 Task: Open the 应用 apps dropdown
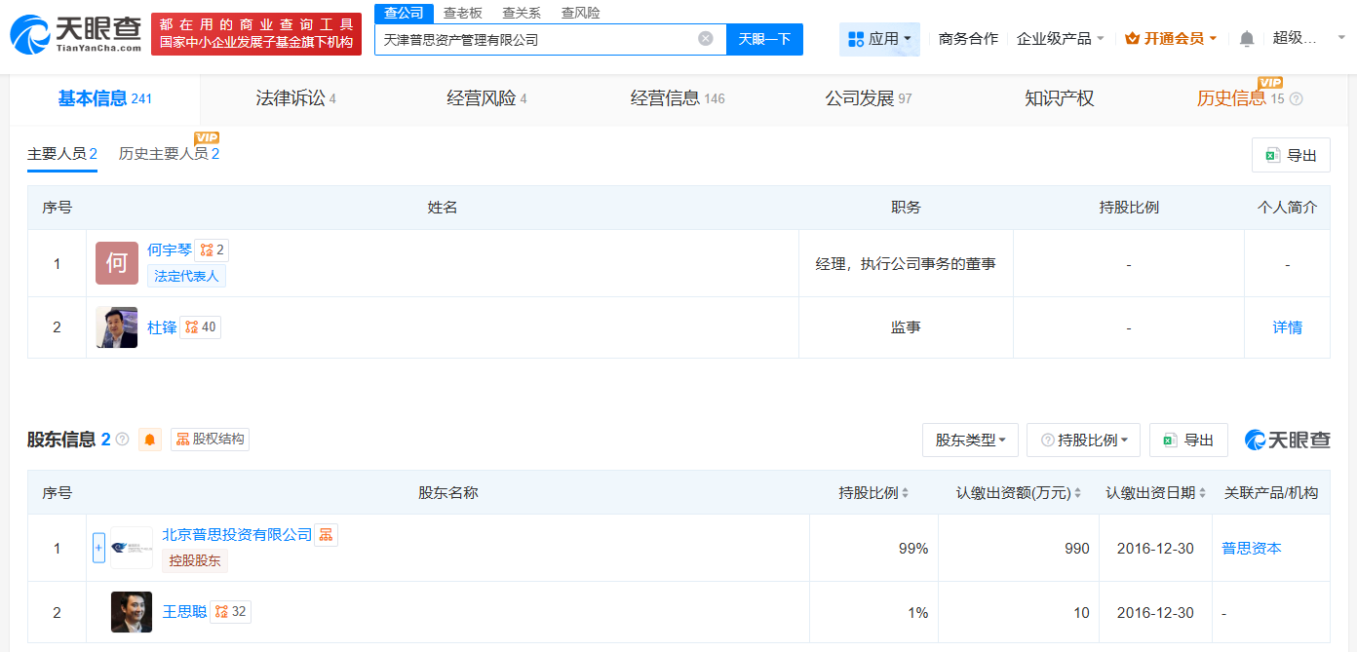click(x=878, y=38)
